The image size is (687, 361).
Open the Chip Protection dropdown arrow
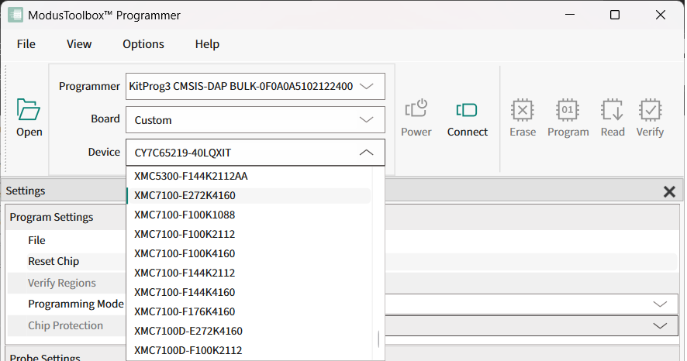coord(661,326)
